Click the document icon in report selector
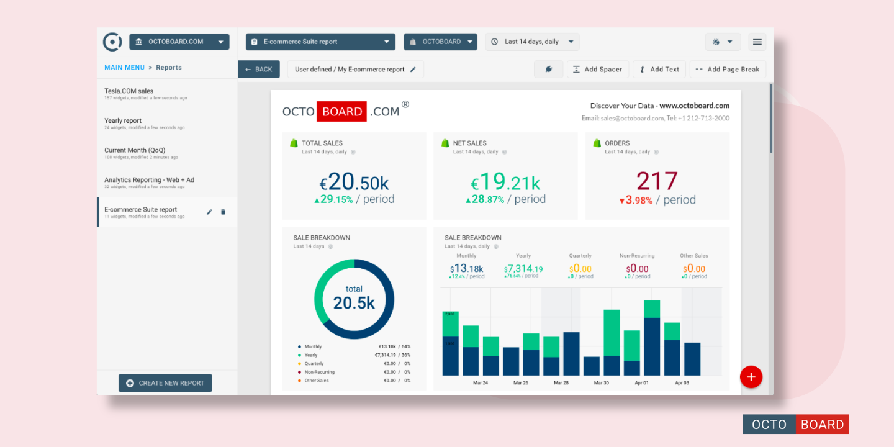Viewport: 894px width, 447px height. [x=254, y=42]
